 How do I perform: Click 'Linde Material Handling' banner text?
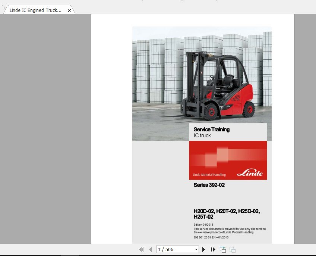click(209, 175)
